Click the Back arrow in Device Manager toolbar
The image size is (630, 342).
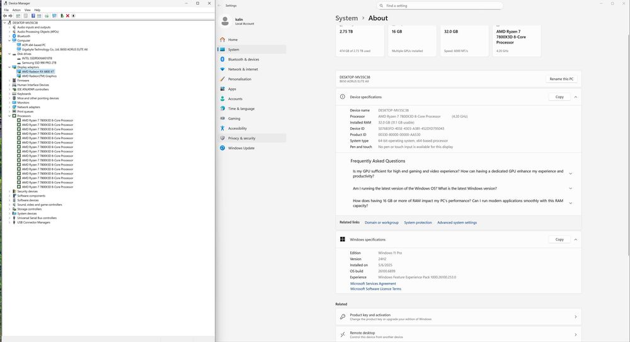point(5,16)
